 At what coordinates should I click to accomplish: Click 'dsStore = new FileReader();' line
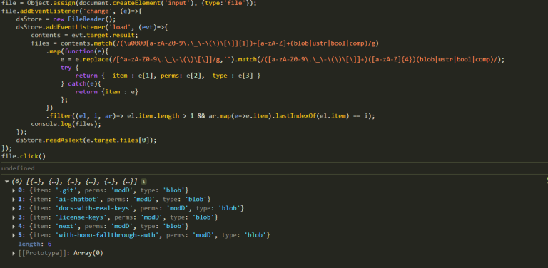(x=66, y=19)
